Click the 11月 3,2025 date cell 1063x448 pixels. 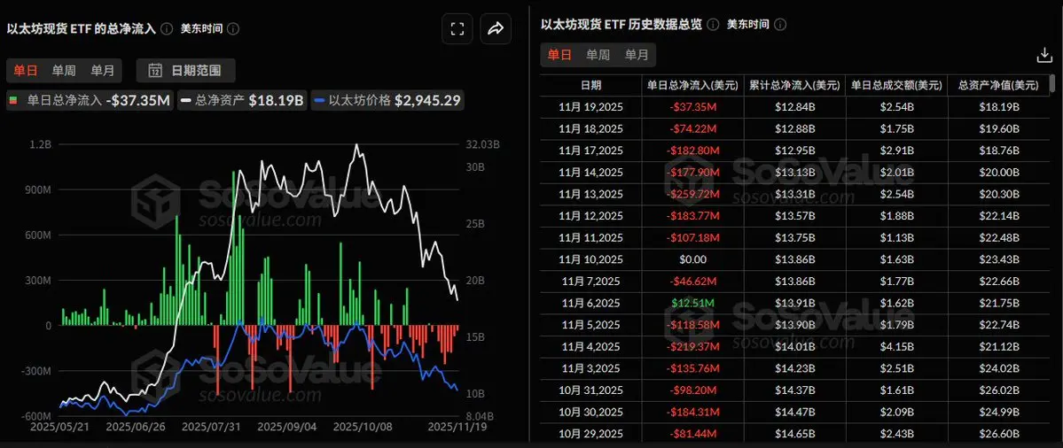coord(590,368)
